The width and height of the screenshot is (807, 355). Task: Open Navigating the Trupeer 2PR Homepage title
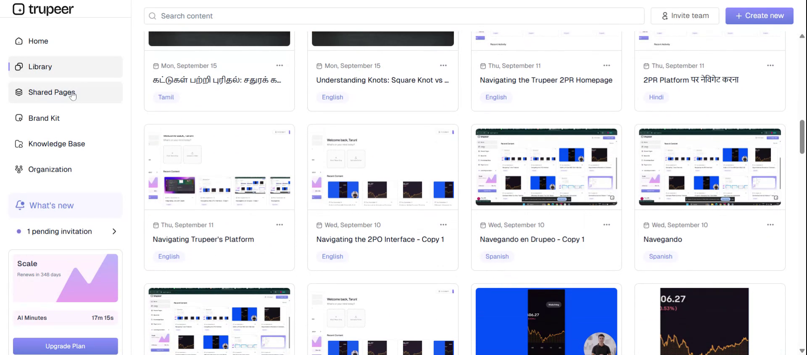(x=546, y=80)
